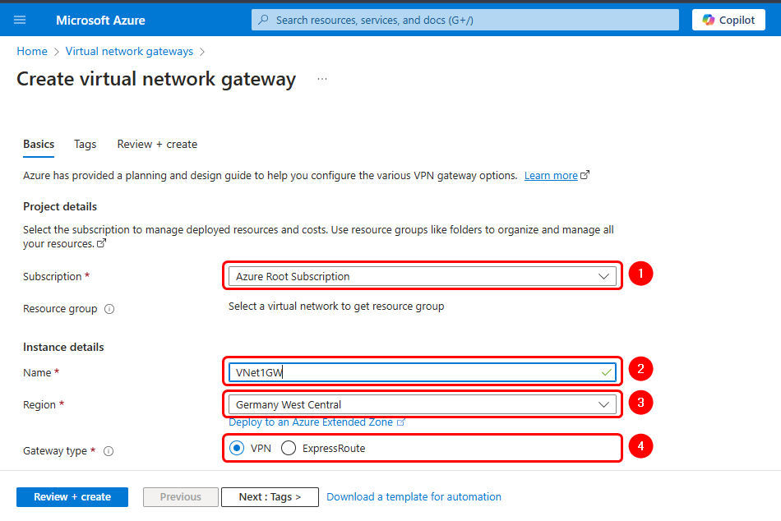Open the portal hamburger menu
Viewport: 781px width, 521px height.
click(x=20, y=20)
